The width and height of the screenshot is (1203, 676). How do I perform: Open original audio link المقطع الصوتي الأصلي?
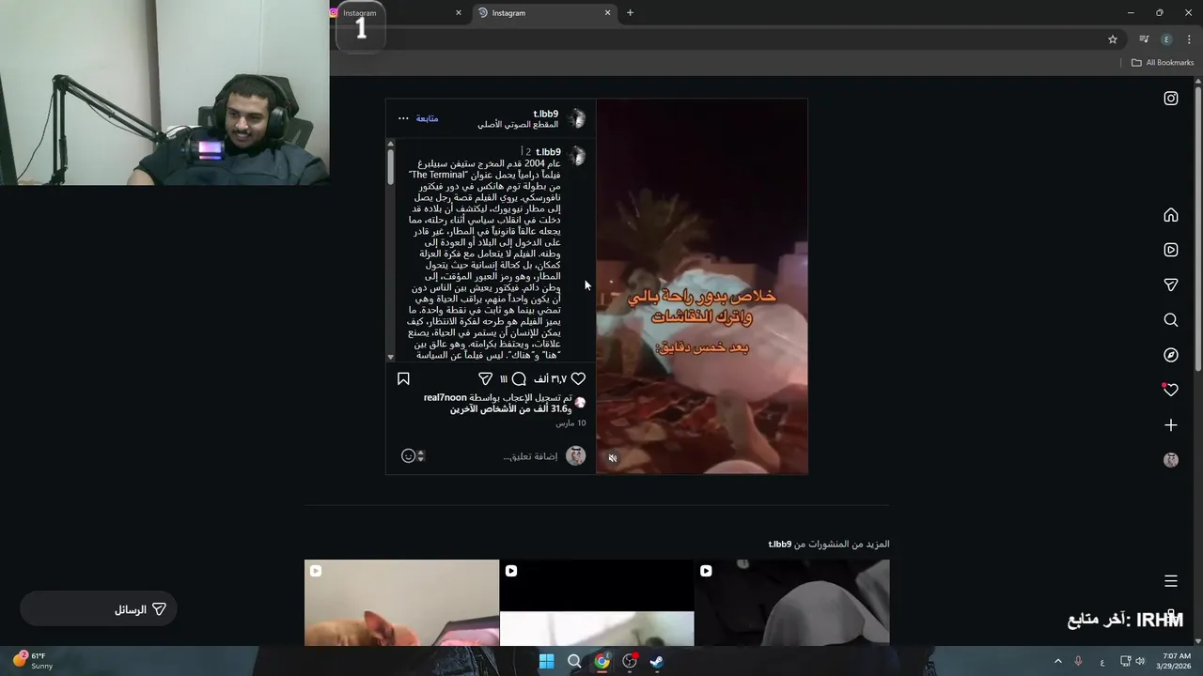(x=518, y=124)
